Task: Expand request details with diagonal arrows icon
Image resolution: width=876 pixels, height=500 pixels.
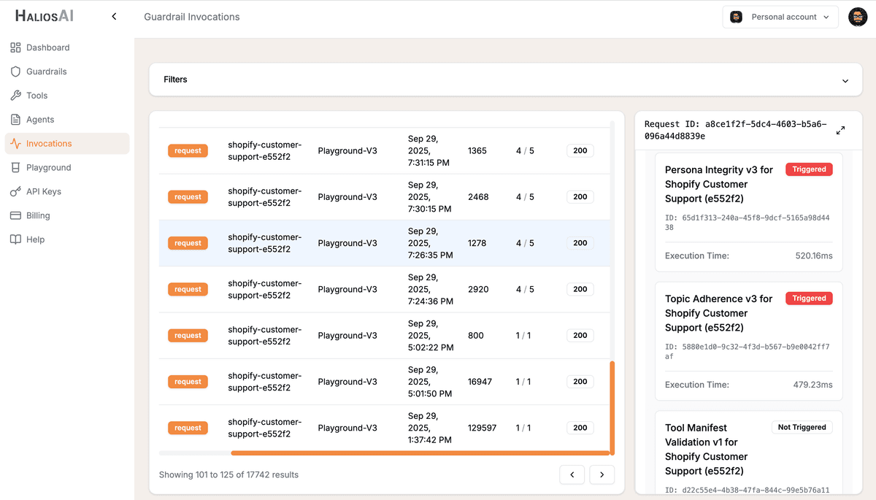Action: pyautogui.click(x=840, y=129)
